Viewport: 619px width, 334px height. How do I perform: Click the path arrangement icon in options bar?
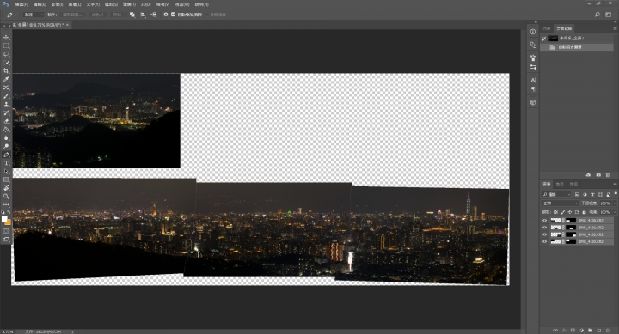pos(154,15)
